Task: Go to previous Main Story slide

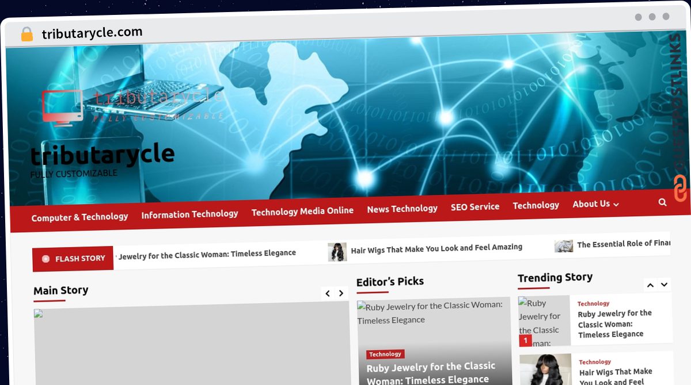Action: click(x=328, y=293)
